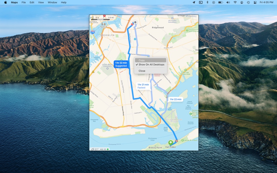Image resolution: width=277 pixels, height=173 pixels.
Task: Click the BROOKLYN borough label
Action: pyautogui.click(x=108, y=35)
